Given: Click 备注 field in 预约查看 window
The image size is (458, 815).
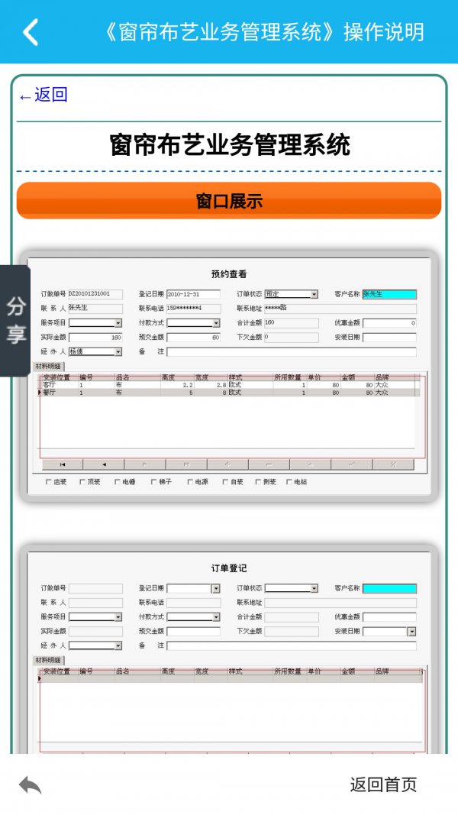Looking at the screenshot, I should pyautogui.click(x=292, y=352).
